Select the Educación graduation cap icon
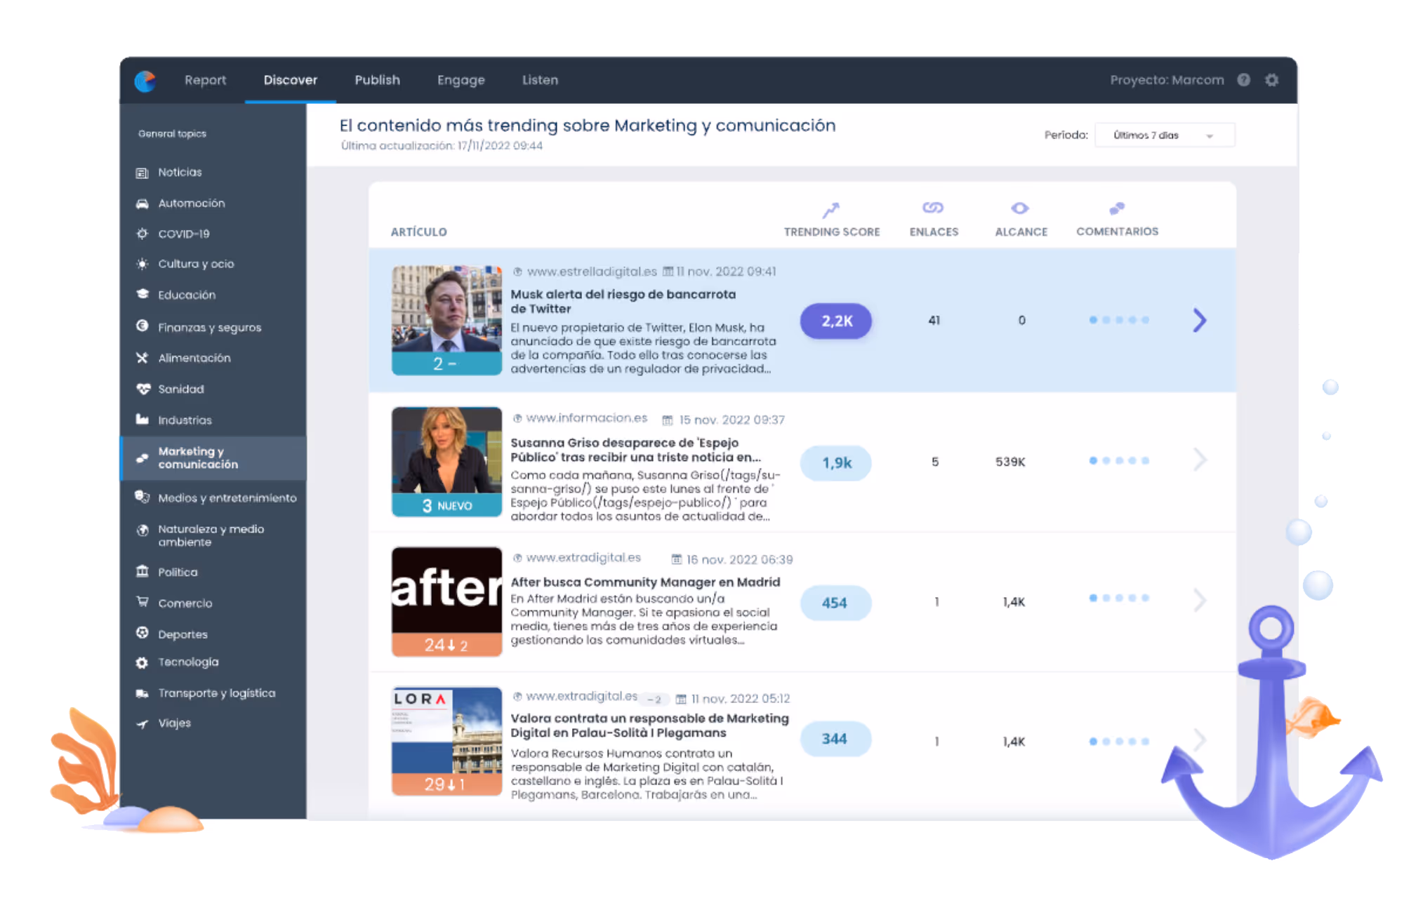Image resolution: width=1404 pixels, height=903 pixels. [143, 295]
